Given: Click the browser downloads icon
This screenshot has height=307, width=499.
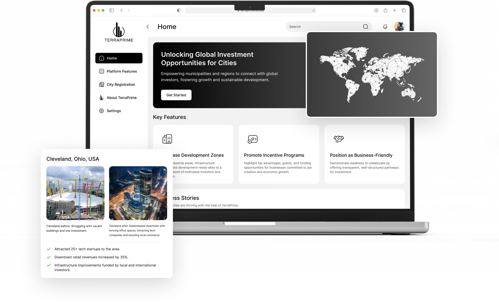Looking at the screenshot, I should 376,10.
